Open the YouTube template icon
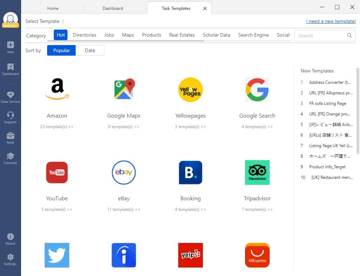 (x=57, y=172)
